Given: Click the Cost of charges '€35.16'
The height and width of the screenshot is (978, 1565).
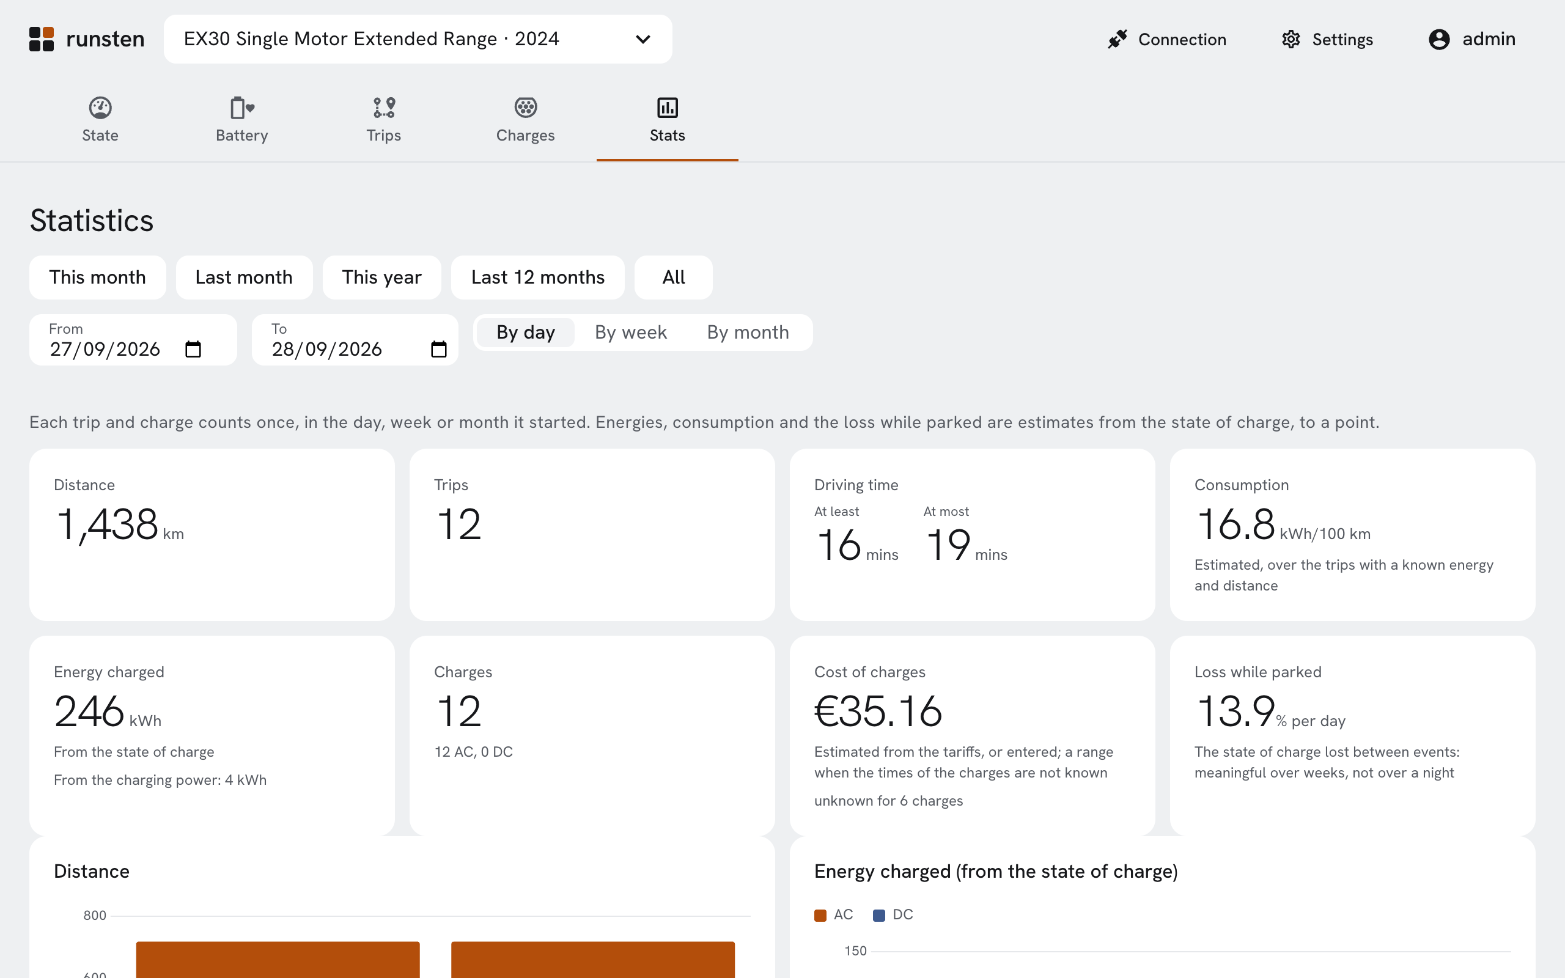Looking at the screenshot, I should [878, 711].
